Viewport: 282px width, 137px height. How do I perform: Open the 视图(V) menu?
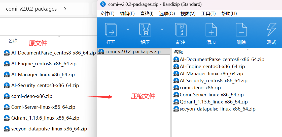188,14
